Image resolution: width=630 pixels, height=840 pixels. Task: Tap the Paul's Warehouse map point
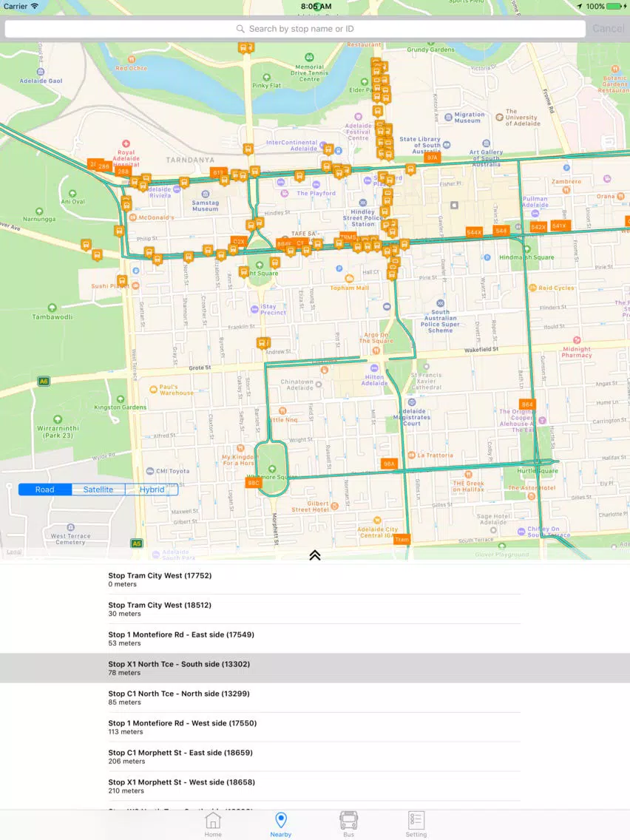click(172, 390)
